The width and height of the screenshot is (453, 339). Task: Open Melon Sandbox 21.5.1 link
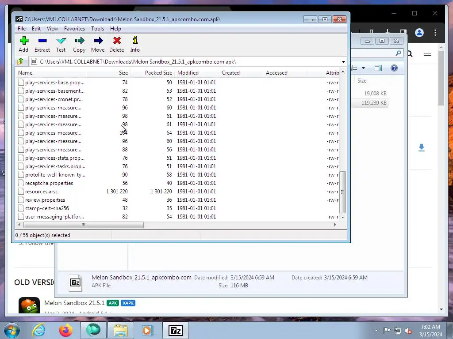[x=74, y=303]
